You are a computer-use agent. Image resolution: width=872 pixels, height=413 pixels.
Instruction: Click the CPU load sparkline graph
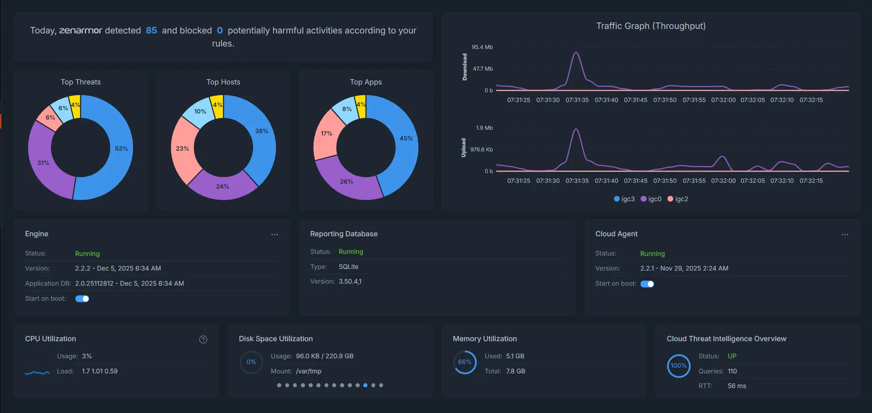tap(37, 373)
